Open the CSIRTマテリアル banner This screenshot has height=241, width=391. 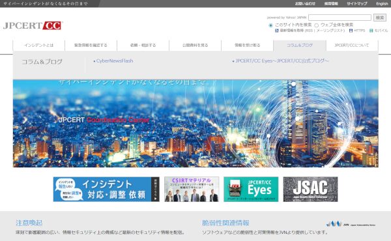pos(192,189)
